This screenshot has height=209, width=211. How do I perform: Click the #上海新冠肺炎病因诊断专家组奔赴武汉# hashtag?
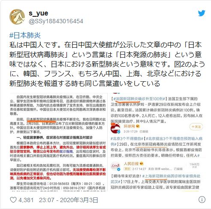[x=156, y=179]
